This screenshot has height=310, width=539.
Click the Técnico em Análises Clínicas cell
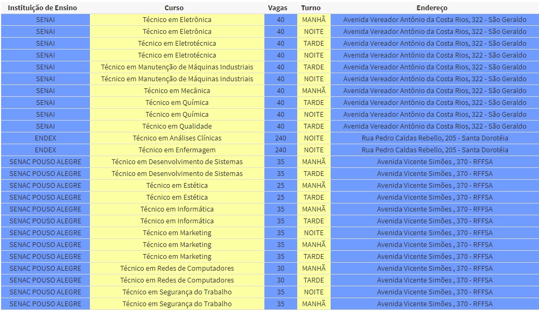177,138
